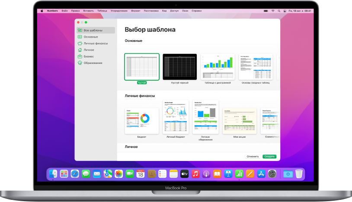Open App Store in dock

[x=261, y=174]
